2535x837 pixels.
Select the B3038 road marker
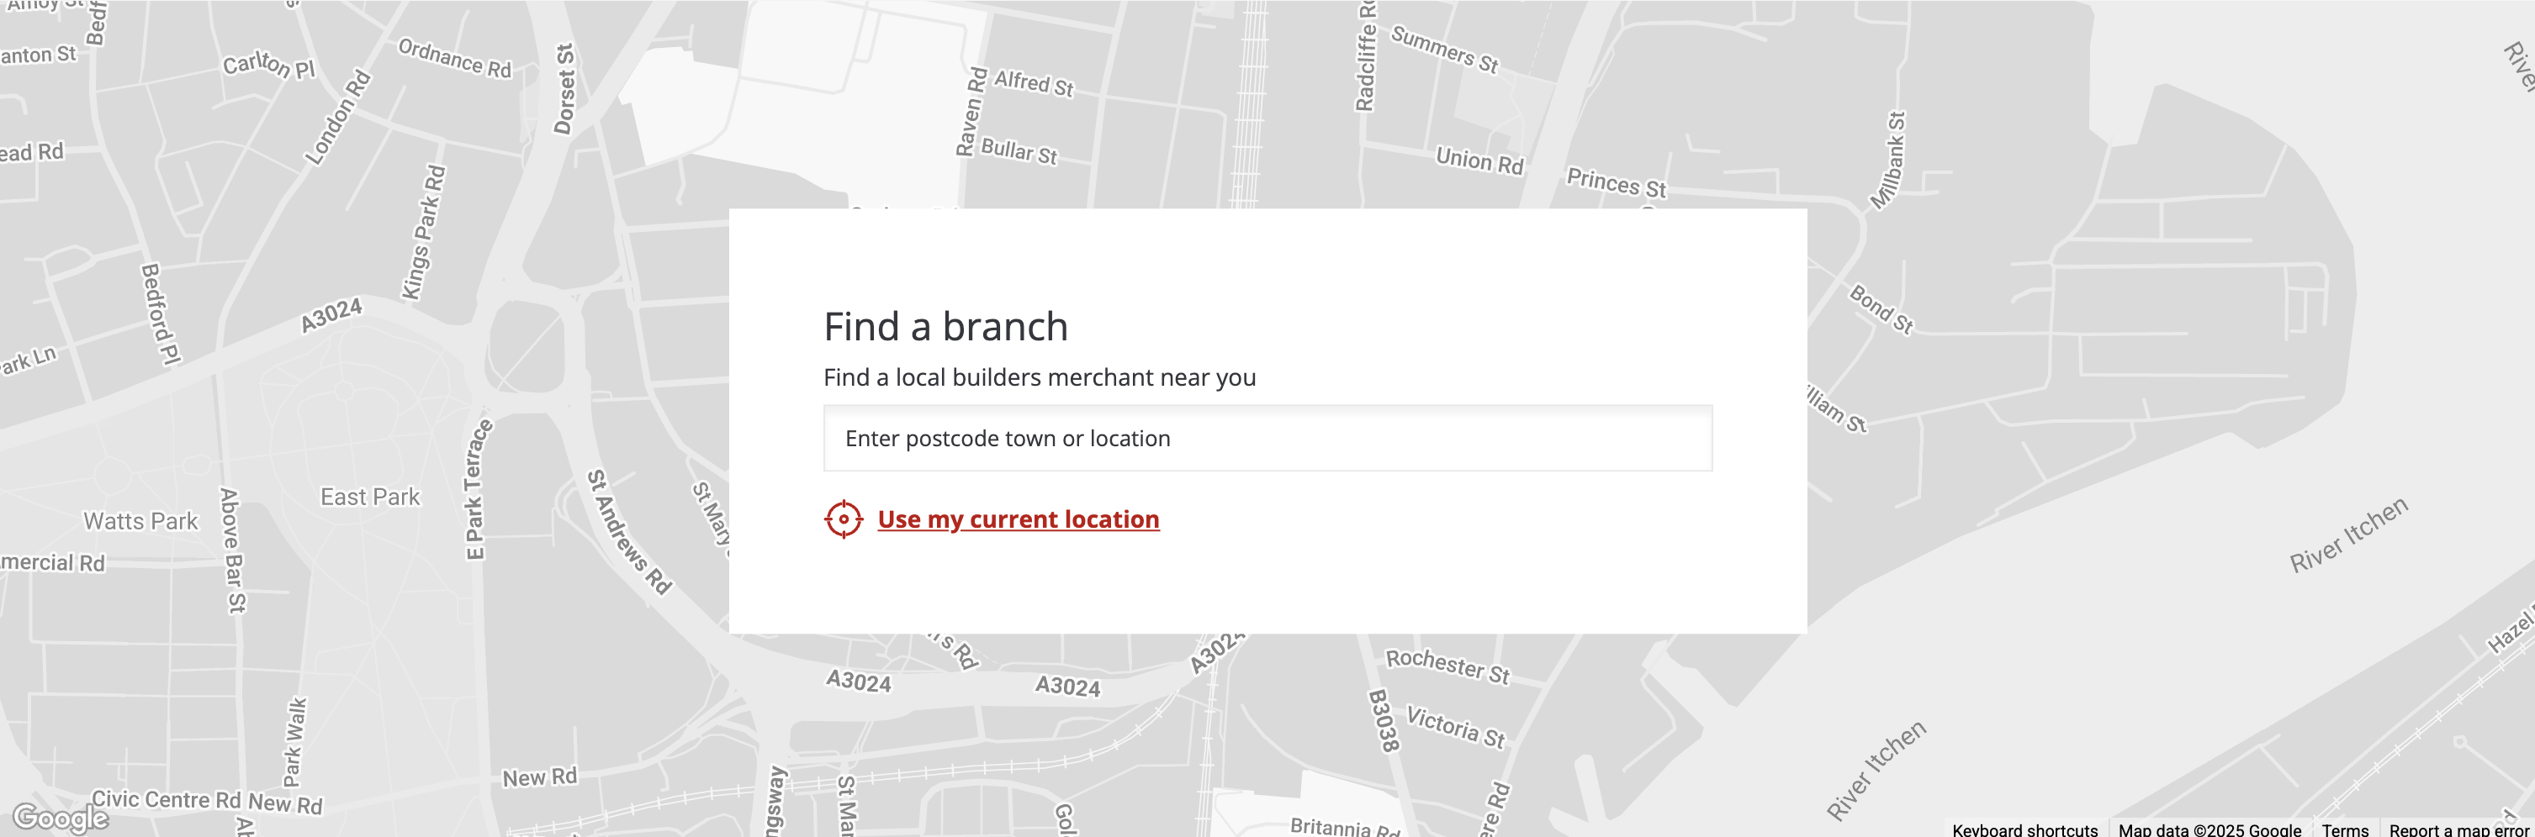click(x=1383, y=721)
